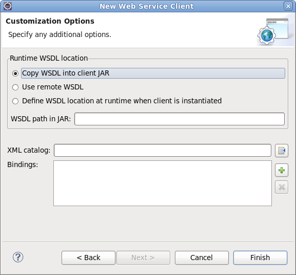Open help with the question mark icon
Viewport: 296px width, 275px height.
(x=18, y=257)
